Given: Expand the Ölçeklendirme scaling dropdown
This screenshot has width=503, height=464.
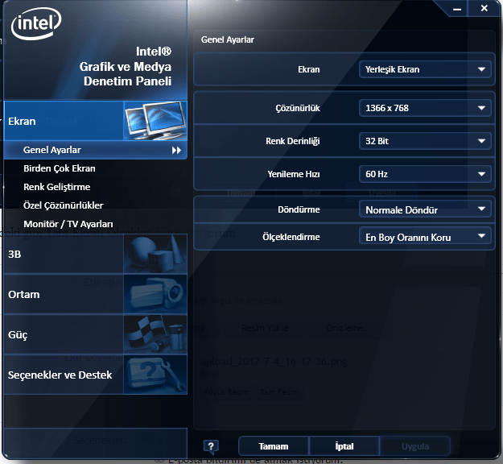Looking at the screenshot, I should tap(425, 237).
